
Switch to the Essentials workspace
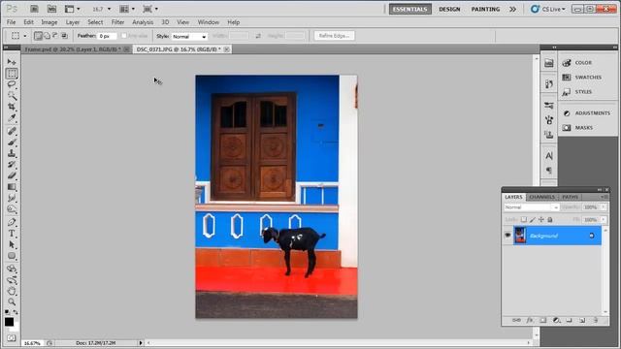409,9
